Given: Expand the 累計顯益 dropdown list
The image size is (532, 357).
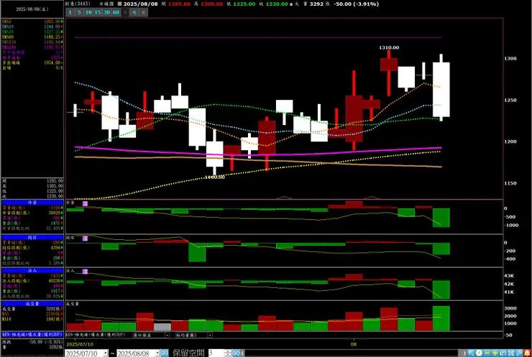Looking at the screenshot, I should [167, 335].
